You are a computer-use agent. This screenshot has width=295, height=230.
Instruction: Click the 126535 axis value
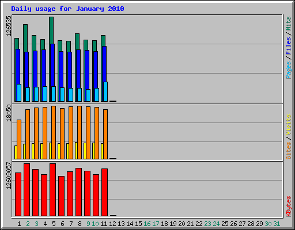pyautogui.click(x=9, y=26)
